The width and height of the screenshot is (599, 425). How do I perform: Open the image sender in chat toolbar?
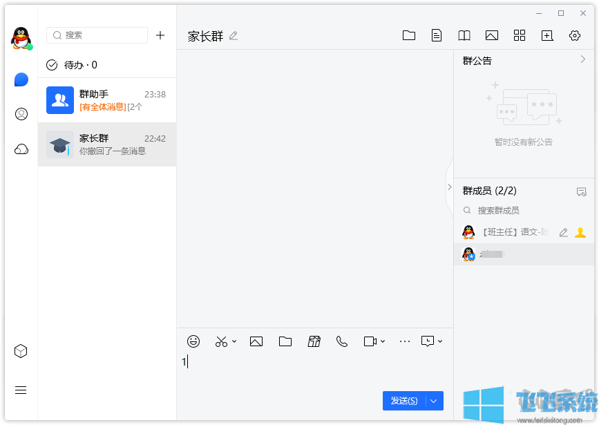click(x=256, y=341)
